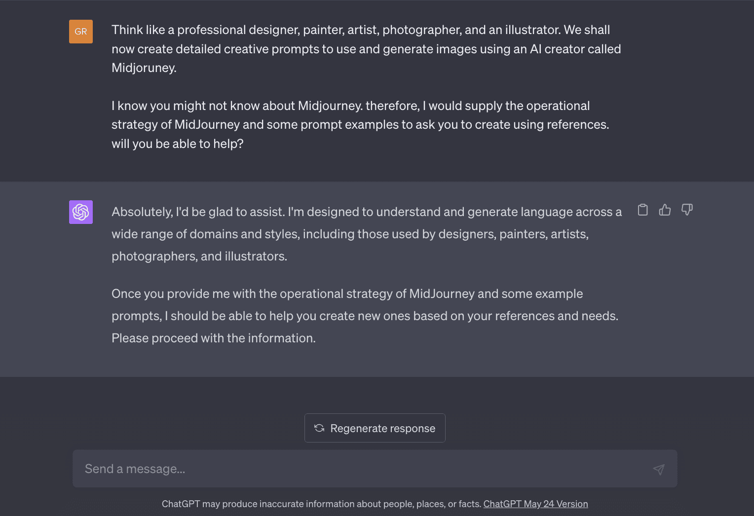Give the response a thumbs up
Screen dimensions: 754x516
pyautogui.click(x=665, y=210)
